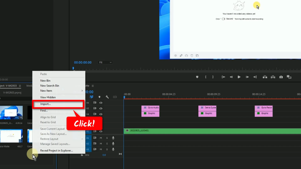
Task: Expand the New Item submenu
Action: [59, 91]
